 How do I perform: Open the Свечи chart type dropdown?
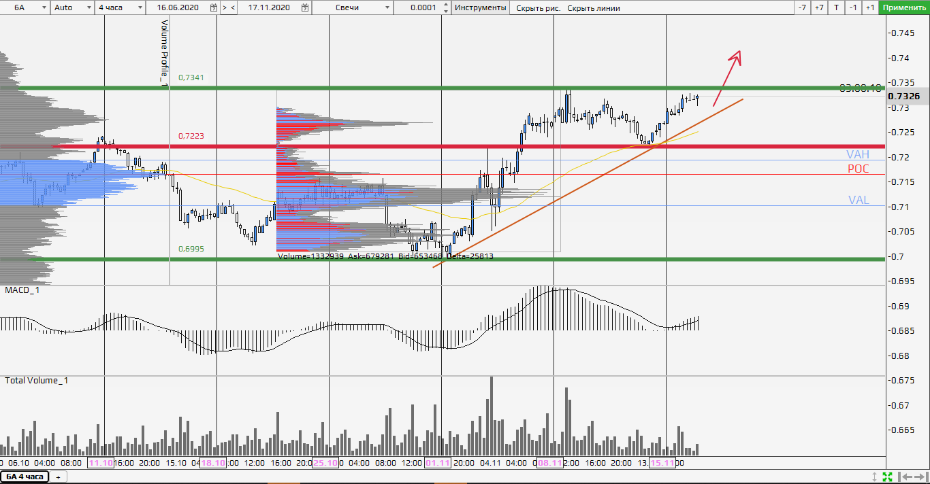[x=387, y=7]
